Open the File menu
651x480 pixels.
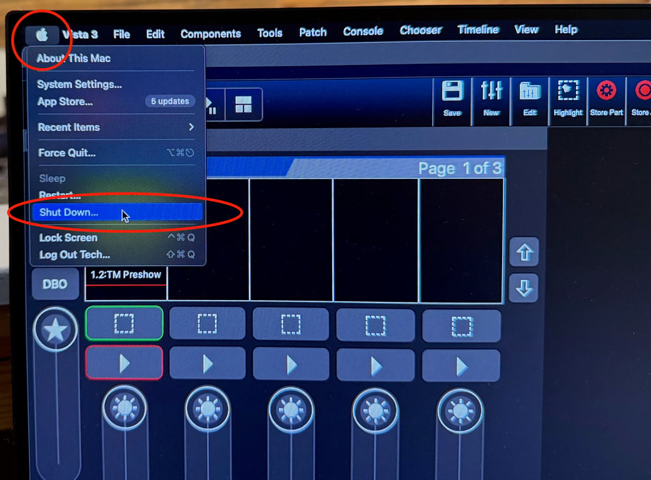point(122,34)
